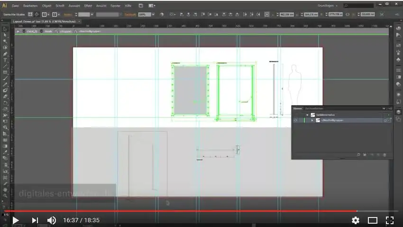Skip to the next video
The width and height of the screenshot is (403, 227).
[35, 220]
